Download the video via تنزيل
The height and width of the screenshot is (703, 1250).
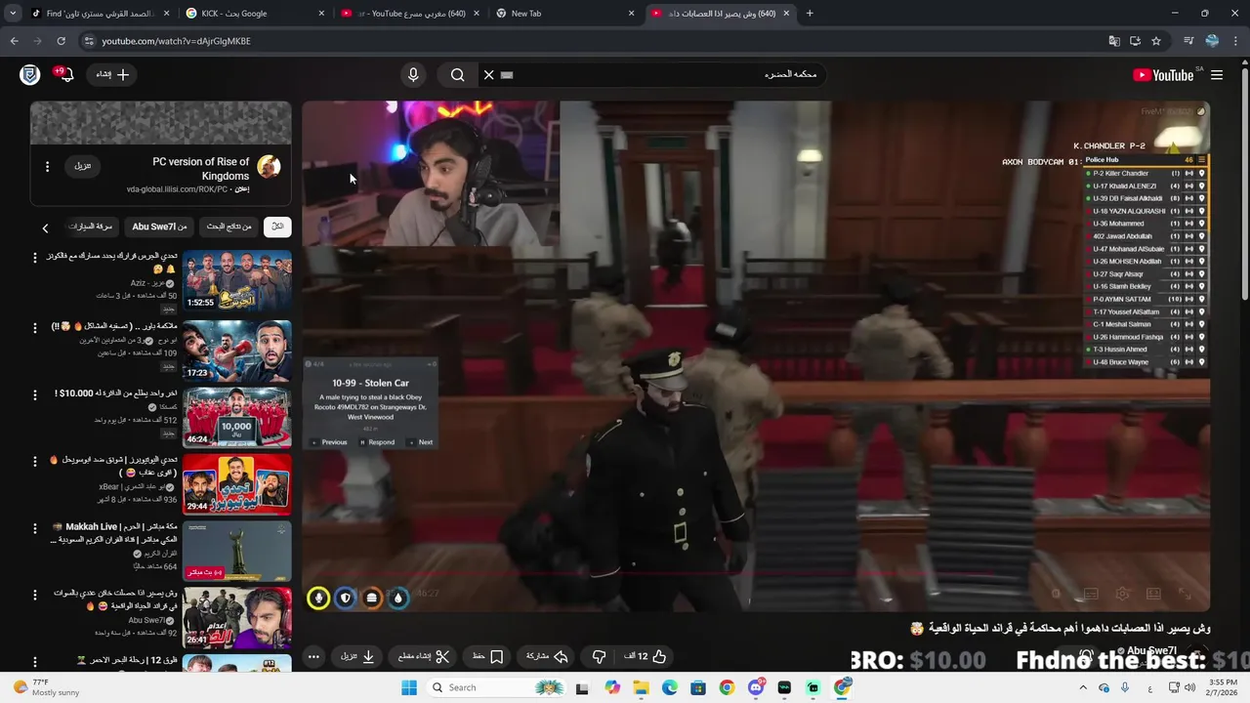coord(357,656)
